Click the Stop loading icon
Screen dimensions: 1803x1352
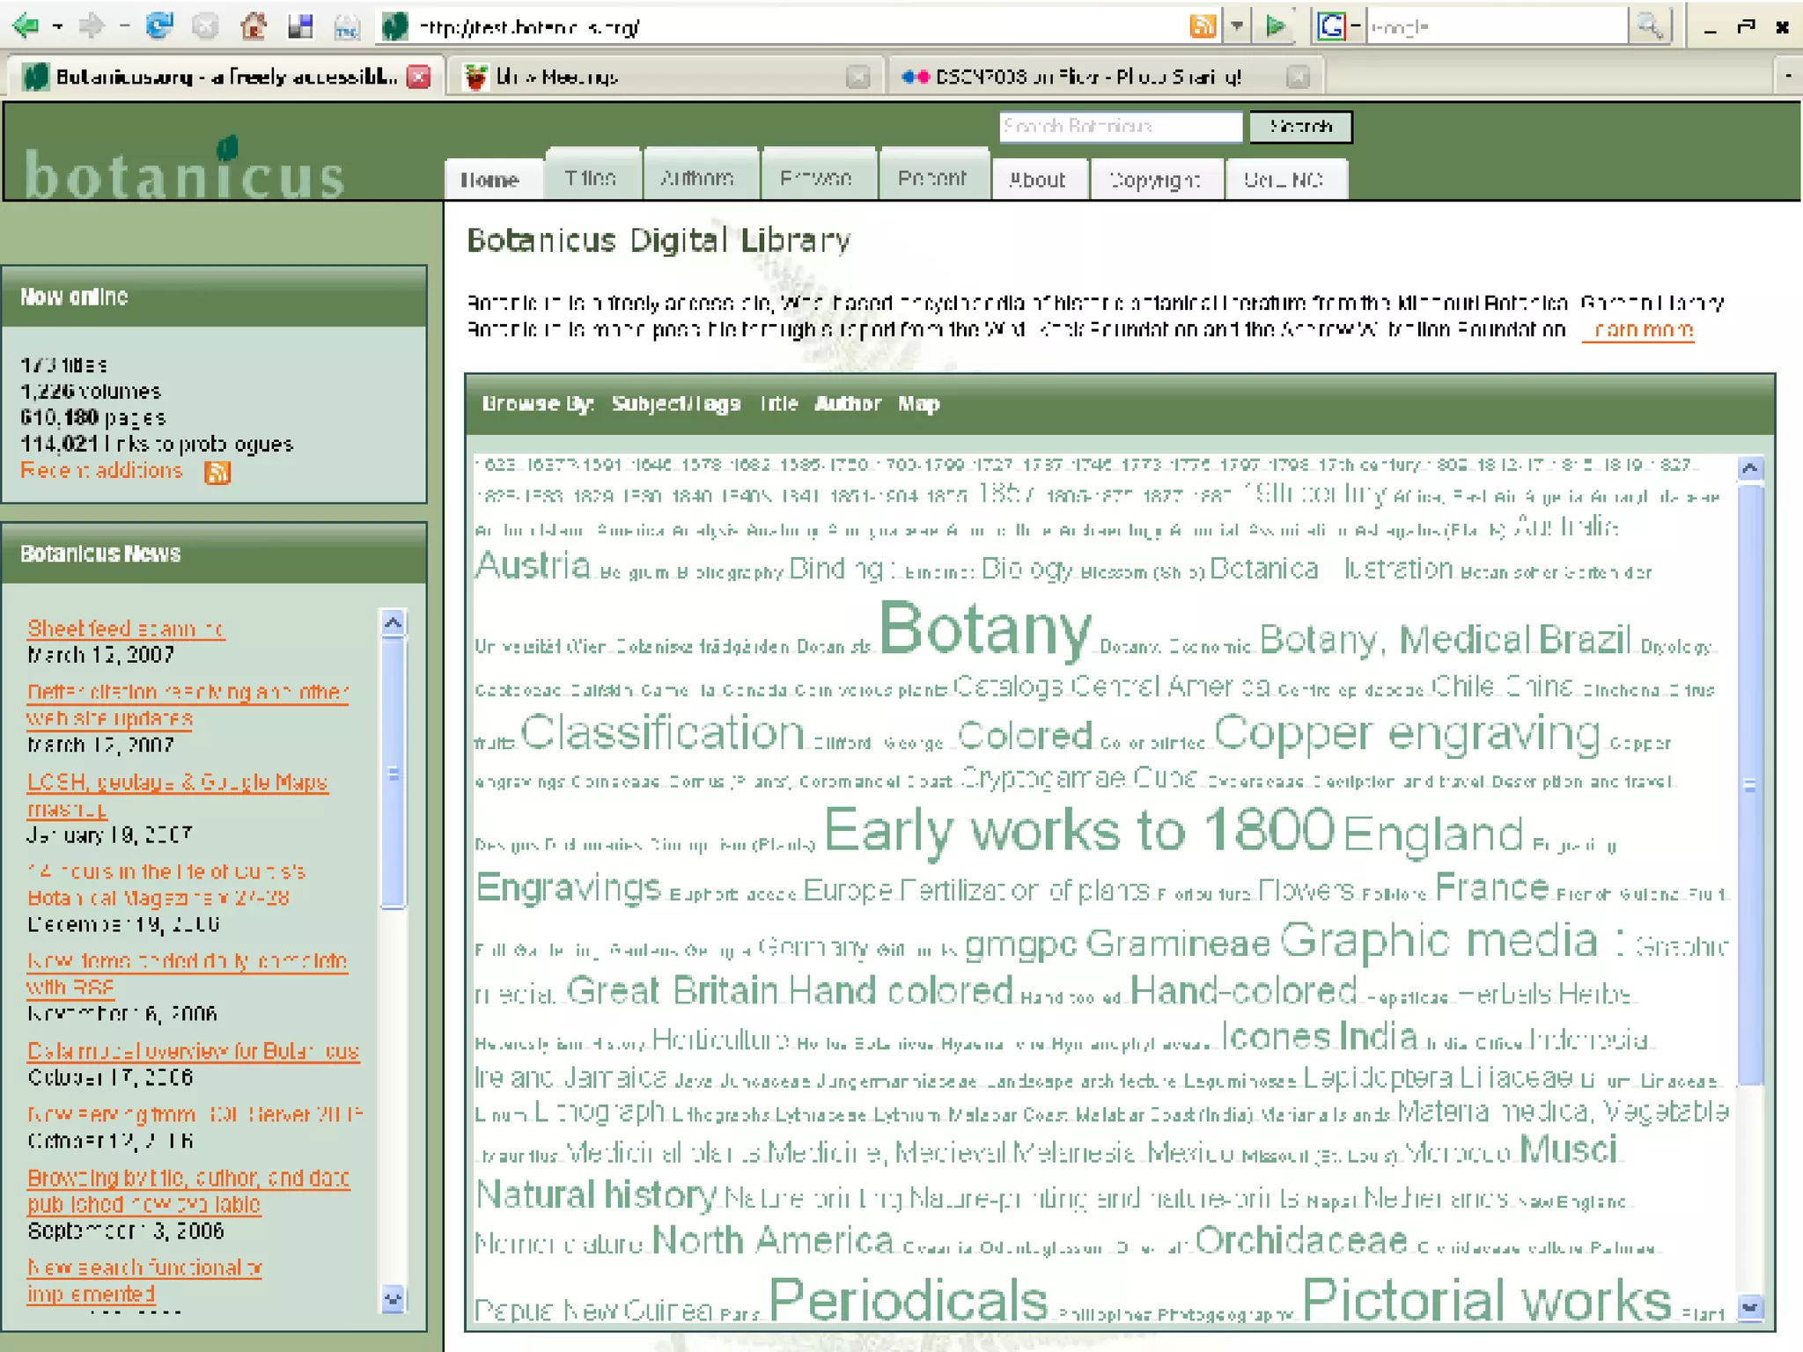205,26
